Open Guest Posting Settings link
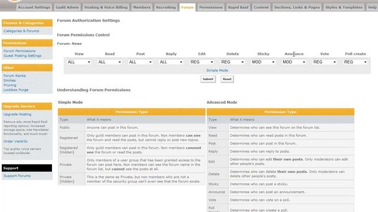This screenshot has height=212, width=378. point(22,55)
